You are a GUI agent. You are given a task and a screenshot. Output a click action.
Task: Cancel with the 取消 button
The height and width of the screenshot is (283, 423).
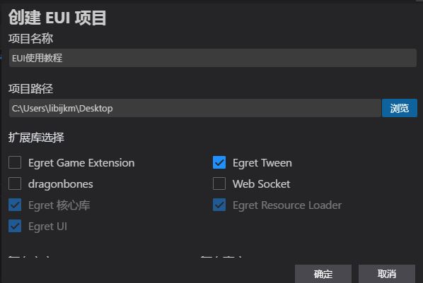[x=387, y=274]
